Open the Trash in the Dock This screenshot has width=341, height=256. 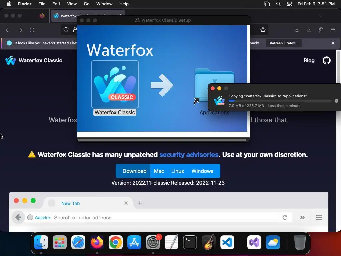tap(300, 242)
